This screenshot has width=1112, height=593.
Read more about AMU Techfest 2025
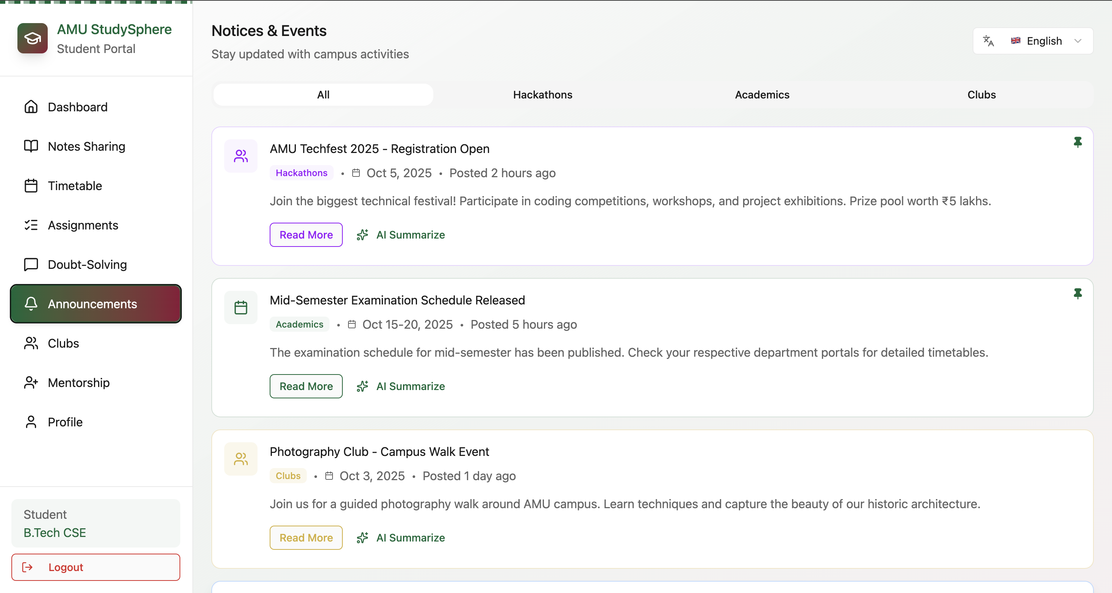point(306,235)
